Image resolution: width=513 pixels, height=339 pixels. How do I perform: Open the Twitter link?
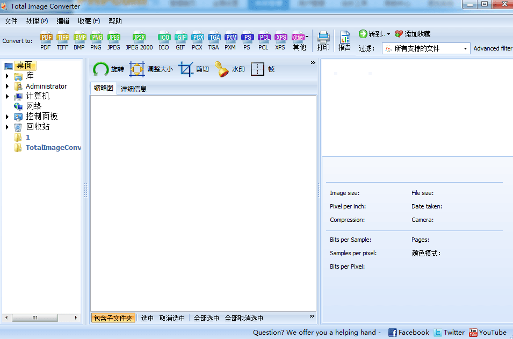(x=449, y=333)
